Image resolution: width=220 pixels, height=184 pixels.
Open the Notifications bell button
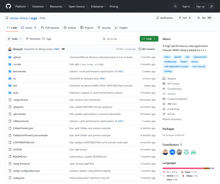164,18
